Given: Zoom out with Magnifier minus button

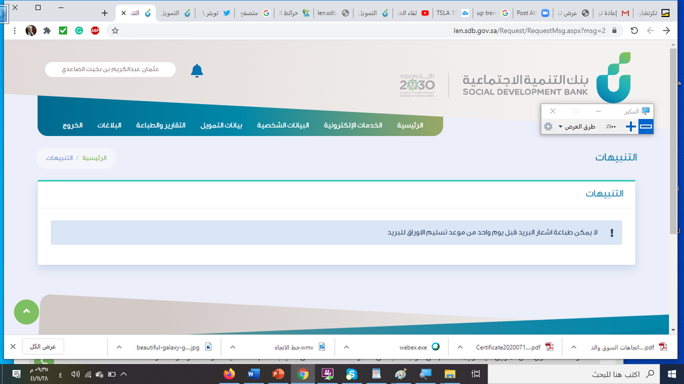Looking at the screenshot, I should [x=646, y=126].
